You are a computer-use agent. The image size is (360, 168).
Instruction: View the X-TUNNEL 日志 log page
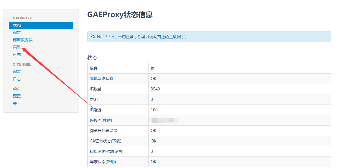point(16,79)
